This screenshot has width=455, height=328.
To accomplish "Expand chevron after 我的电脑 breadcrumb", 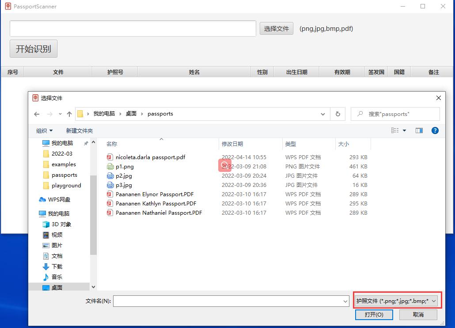I will (x=120, y=114).
